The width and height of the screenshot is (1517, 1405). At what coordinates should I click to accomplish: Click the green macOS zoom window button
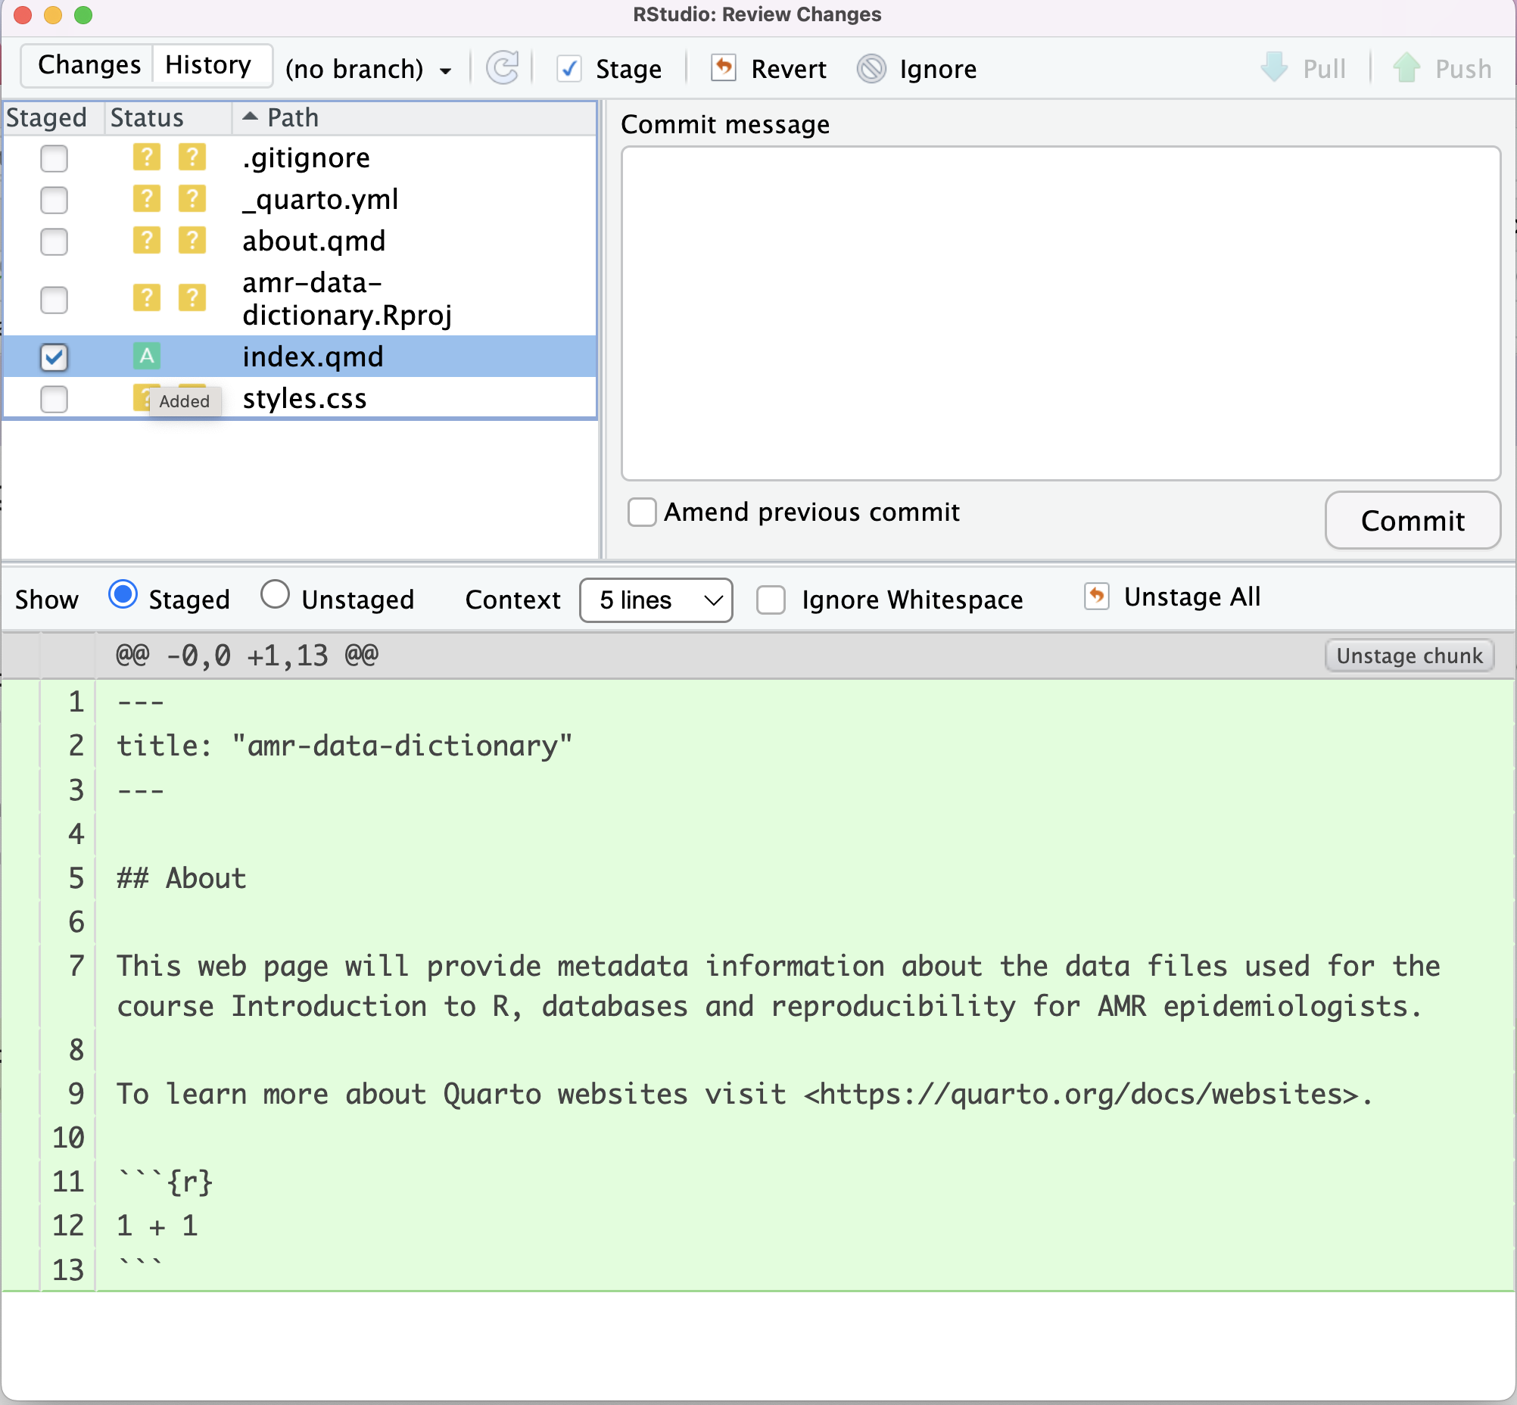(x=83, y=14)
